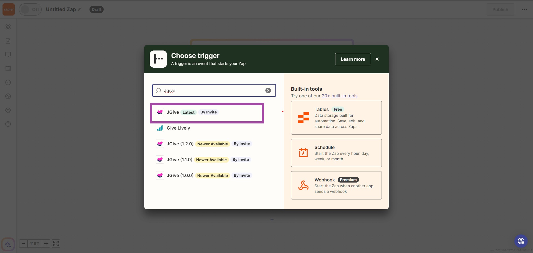Zoom in with the plus button

point(46,244)
